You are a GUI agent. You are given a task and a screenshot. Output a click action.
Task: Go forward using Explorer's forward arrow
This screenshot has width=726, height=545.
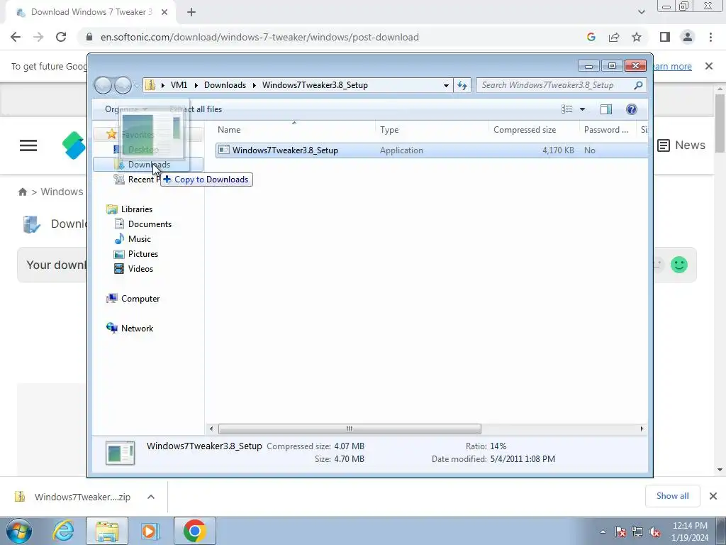tap(123, 85)
